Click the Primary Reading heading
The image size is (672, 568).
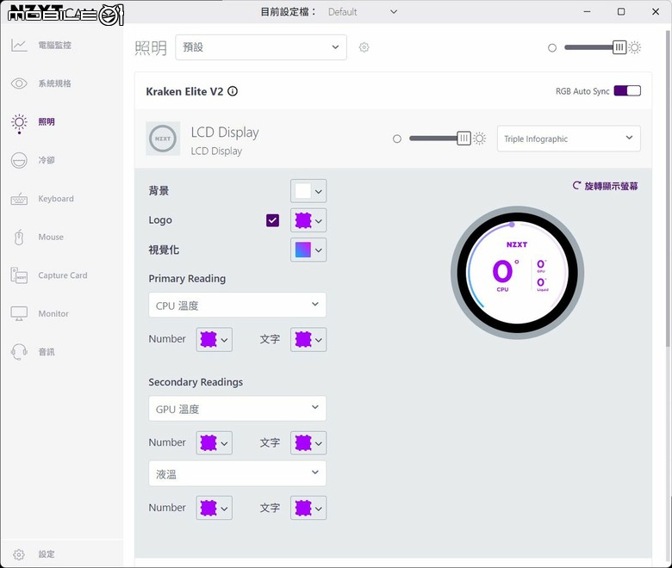tap(187, 279)
